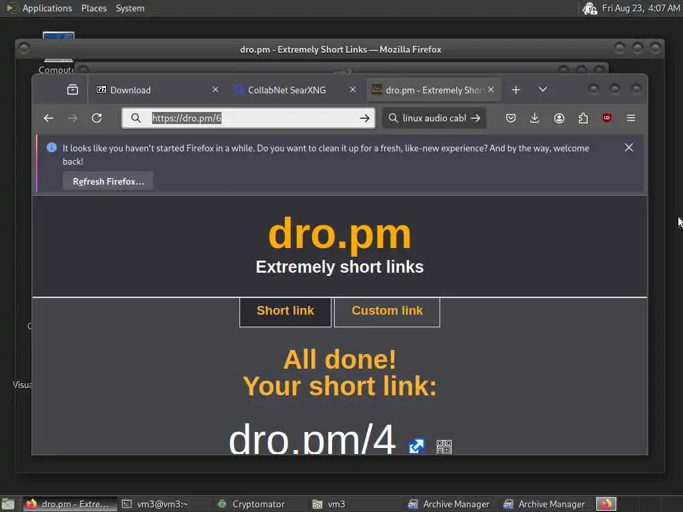Click the Go arrow in address bar

pyautogui.click(x=365, y=118)
